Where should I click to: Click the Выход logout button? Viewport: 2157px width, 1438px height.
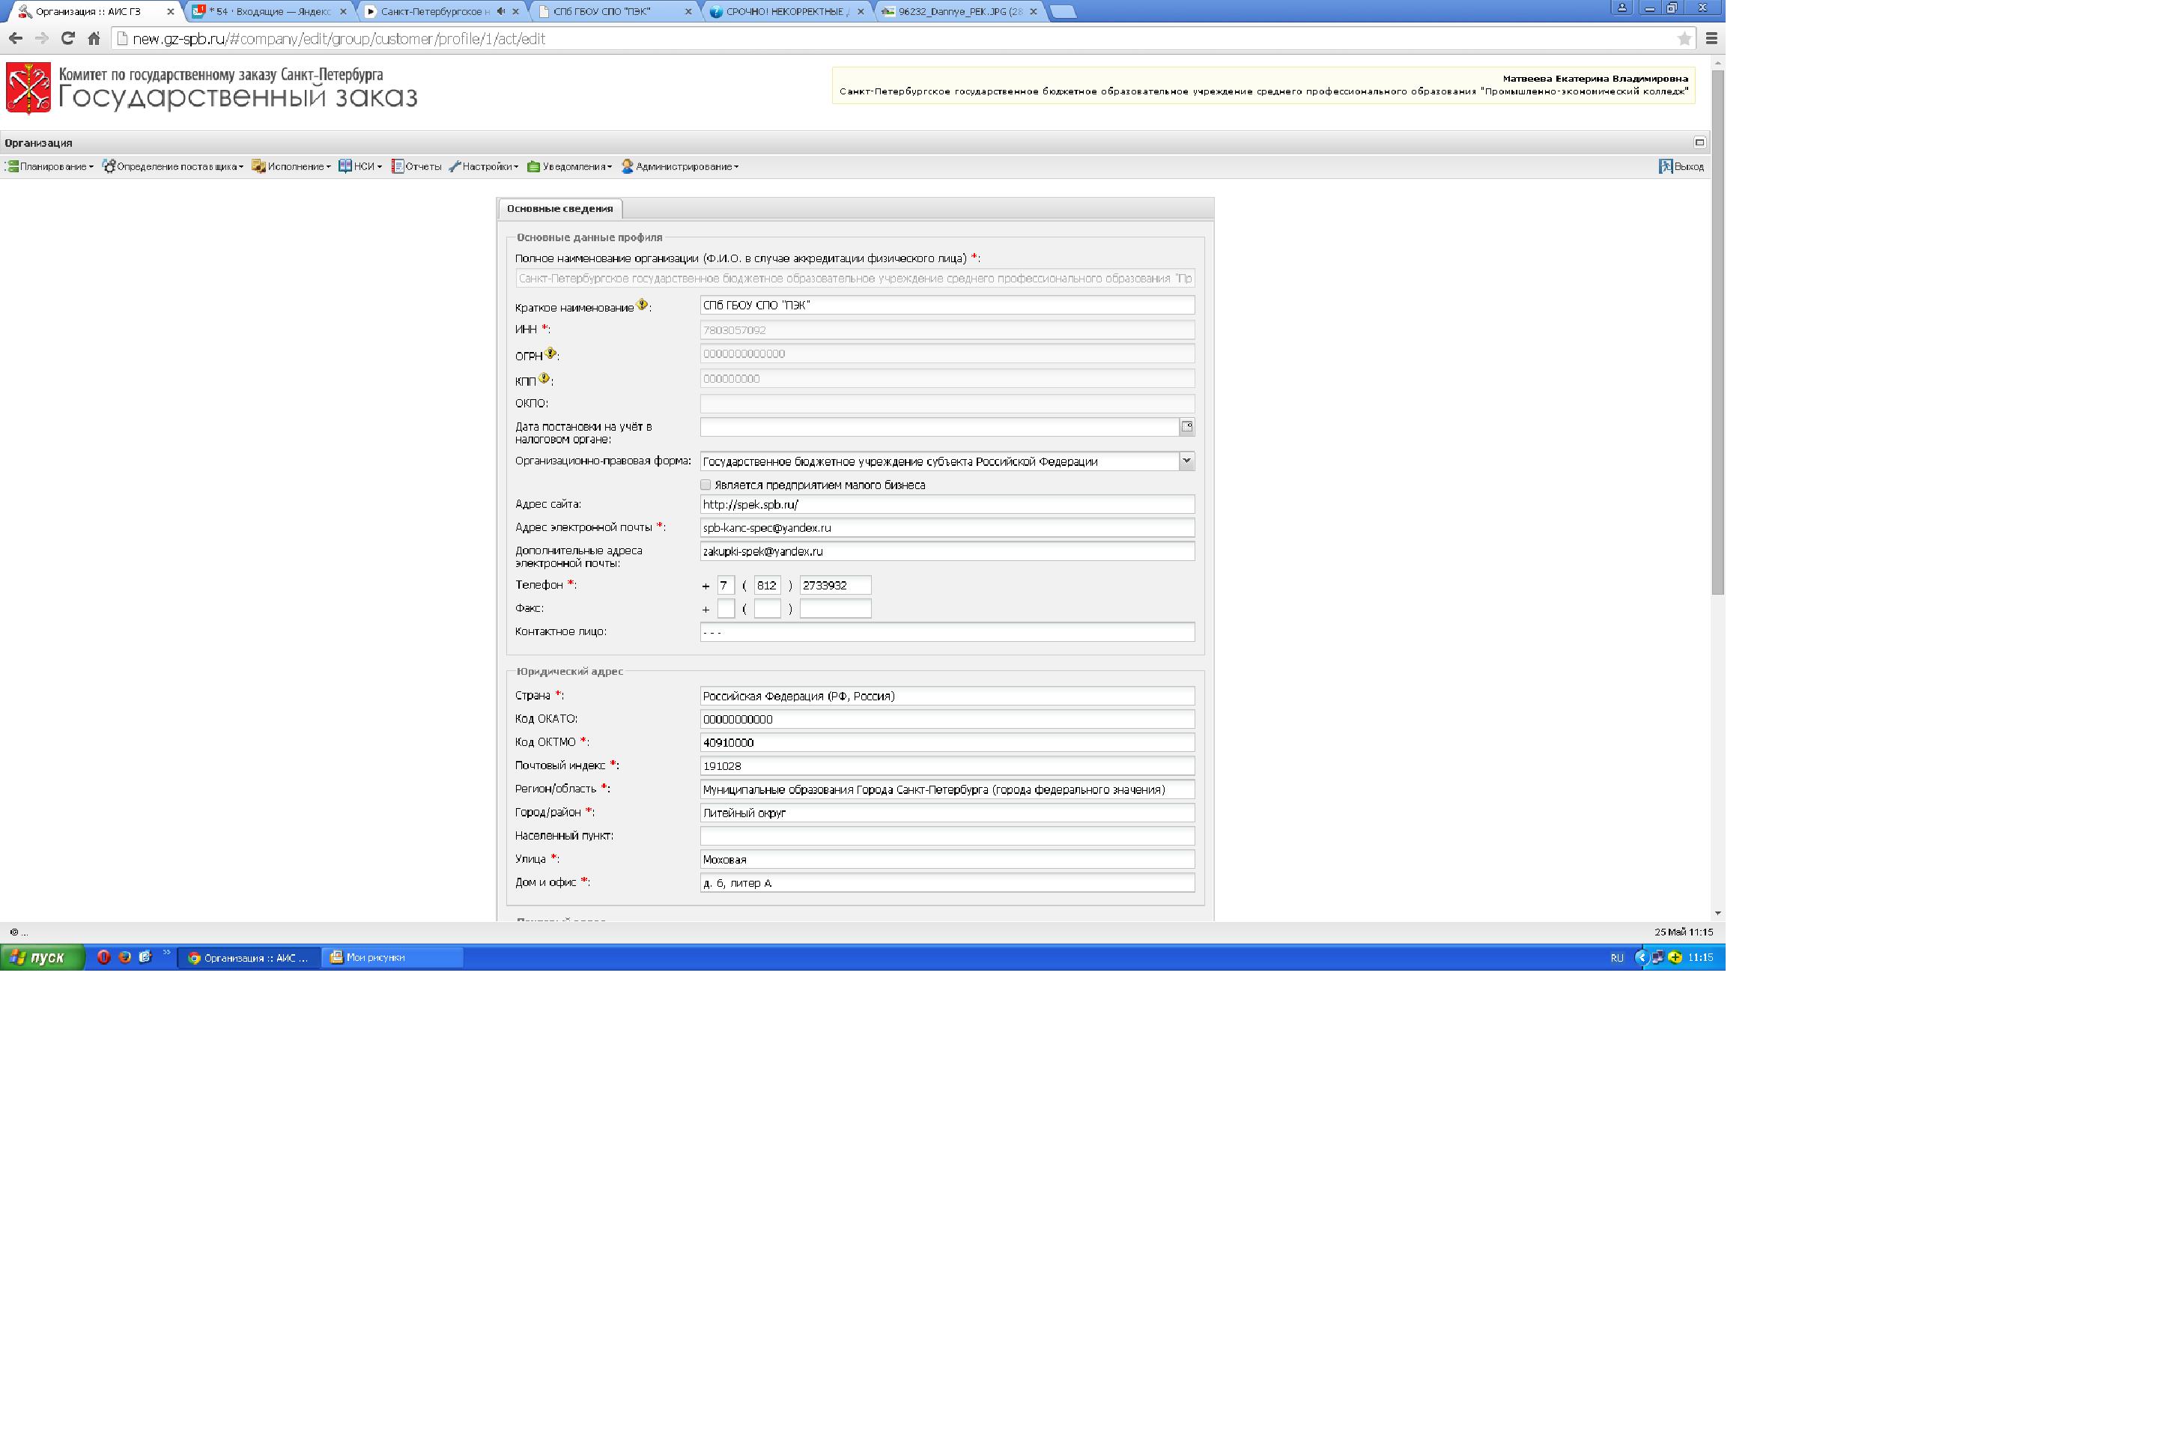1681,167
